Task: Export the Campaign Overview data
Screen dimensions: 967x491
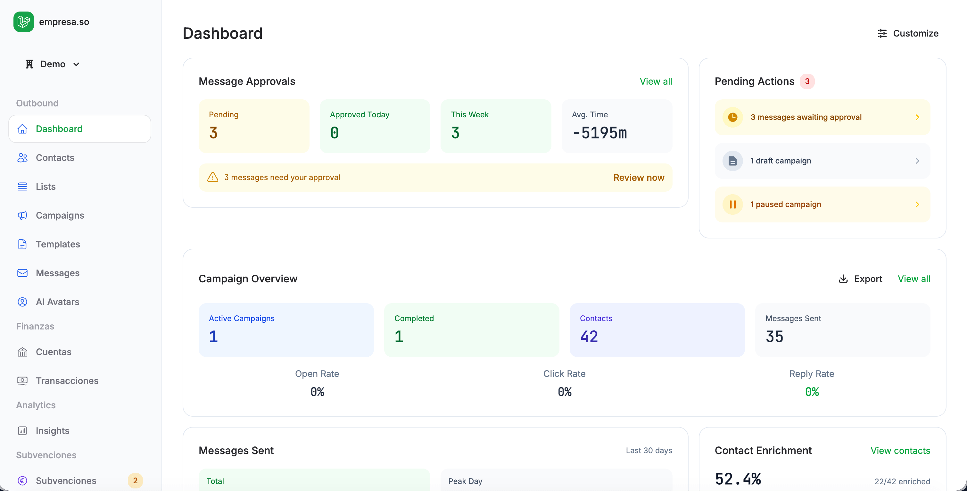Action: (x=860, y=279)
